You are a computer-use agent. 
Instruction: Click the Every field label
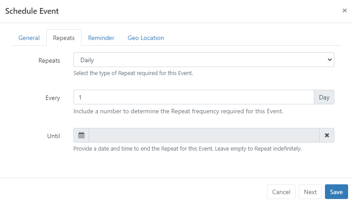53,98
